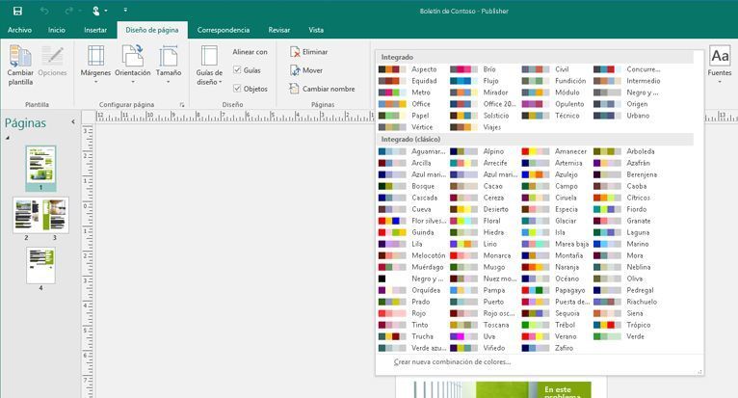The height and width of the screenshot is (398, 738).
Task: Open the Fuentes scheme gallery
Action: click(x=719, y=64)
